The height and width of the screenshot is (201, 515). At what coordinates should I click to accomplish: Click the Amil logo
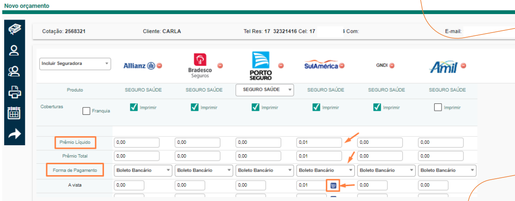443,67
